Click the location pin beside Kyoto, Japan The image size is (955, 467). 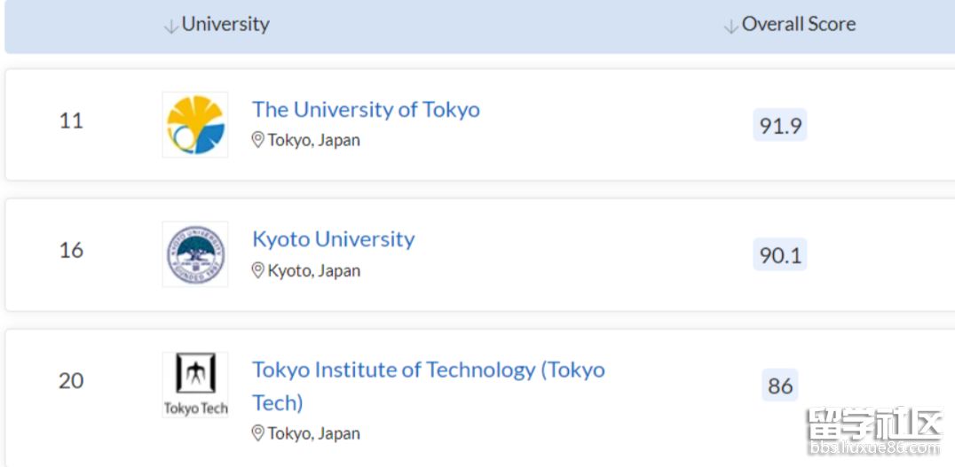(x=257, y=270)
